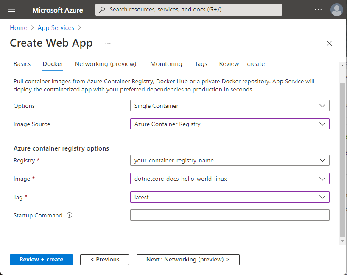The width and height of the screenshot is (347, 275).
Task: Click the Startup Command info icon
Action: coord(69,215)
